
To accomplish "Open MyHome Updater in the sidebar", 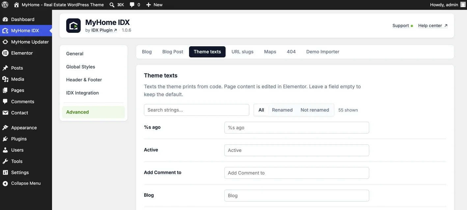I will 30,42.
